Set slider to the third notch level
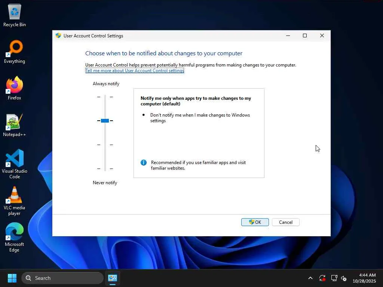 (x=105, y=145)
